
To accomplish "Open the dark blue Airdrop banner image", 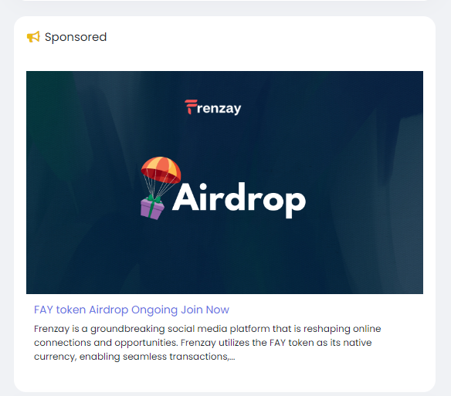I will click(x=225, y=182).
